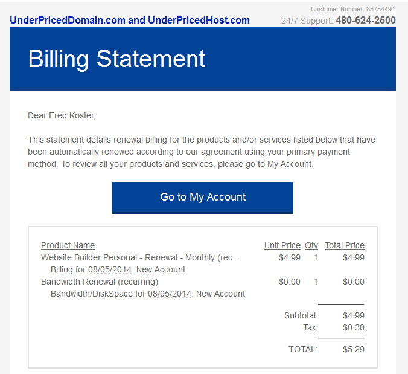Viewport: 408px width, 374px height.
Task: Click the Qty column header
Action: pos(311,245)
